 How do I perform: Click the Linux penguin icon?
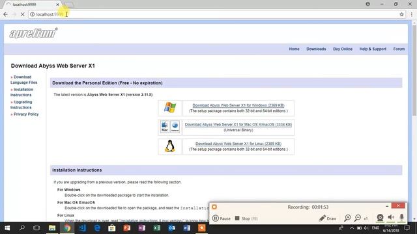(170, 146)
